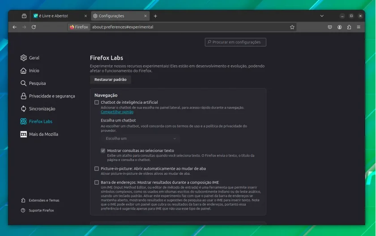The width and height of the screenshot is (376, 236).
Task: Open Extensões e Temas link
Action: [x=40, y=200]
